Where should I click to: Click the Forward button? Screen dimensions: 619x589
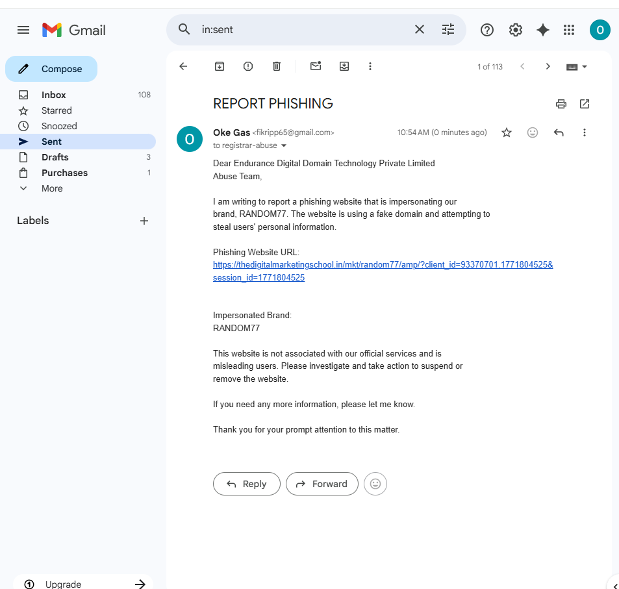(x=322, y=484)
